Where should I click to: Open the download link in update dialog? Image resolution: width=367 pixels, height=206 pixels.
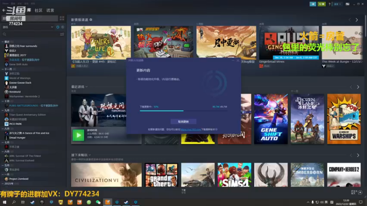pos(190,130)
